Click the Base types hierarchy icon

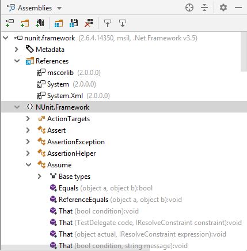point(53,176)
